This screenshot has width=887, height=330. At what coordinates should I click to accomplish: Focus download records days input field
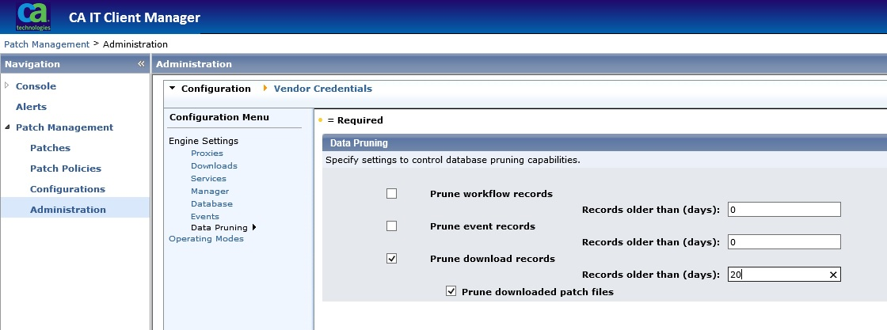pos(784,275)
